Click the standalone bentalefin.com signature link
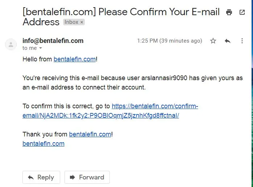This screenshot has height=187, width=253. (x=43, y=144)
